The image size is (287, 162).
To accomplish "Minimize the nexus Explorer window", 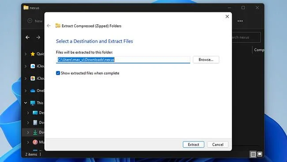I will click(x=229, y=8).
